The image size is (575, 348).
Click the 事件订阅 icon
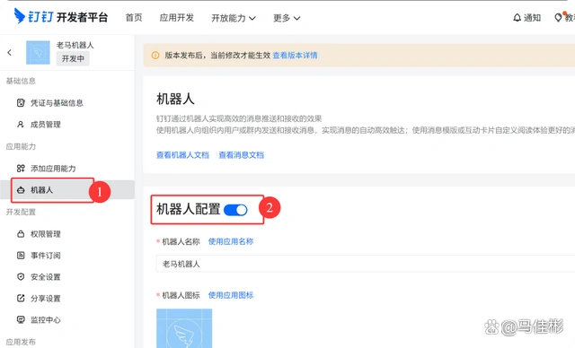[x=21, y=256]
